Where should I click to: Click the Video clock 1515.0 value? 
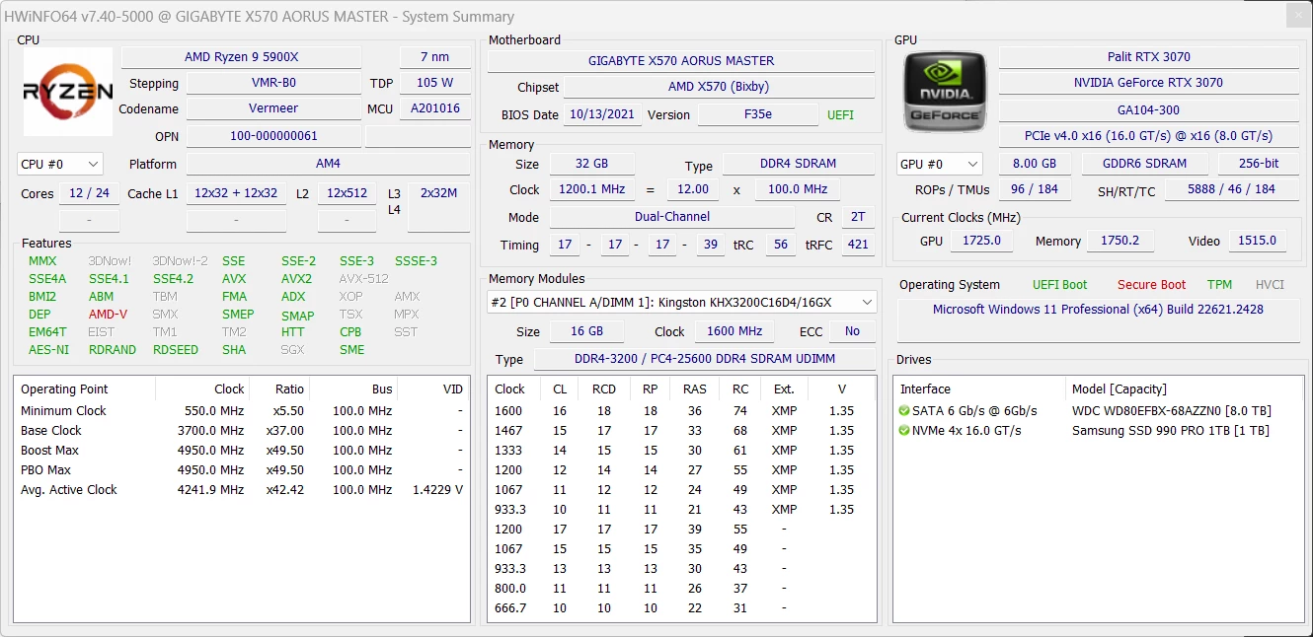(1258, 241)
